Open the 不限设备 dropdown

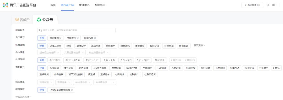pyautogui.click(x=63, y=82)
